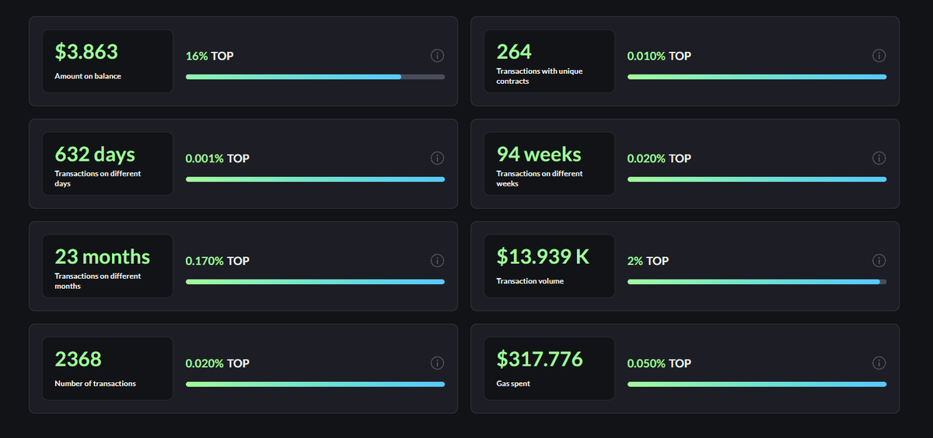
Task: Click info icon on different days card
Action: pyautogui.click(x=437, y=158)
